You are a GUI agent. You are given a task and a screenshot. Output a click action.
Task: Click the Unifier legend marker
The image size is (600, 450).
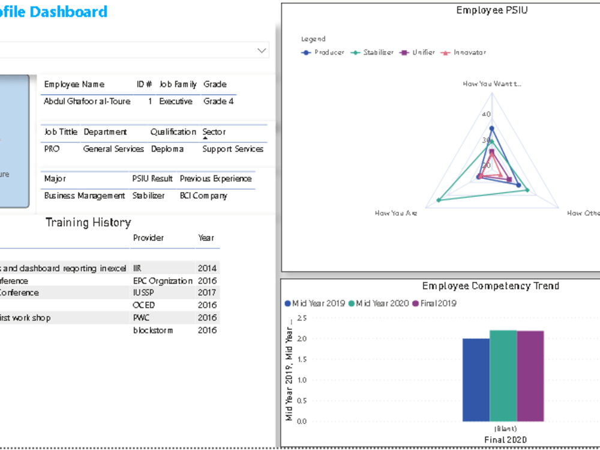point(404,53)
